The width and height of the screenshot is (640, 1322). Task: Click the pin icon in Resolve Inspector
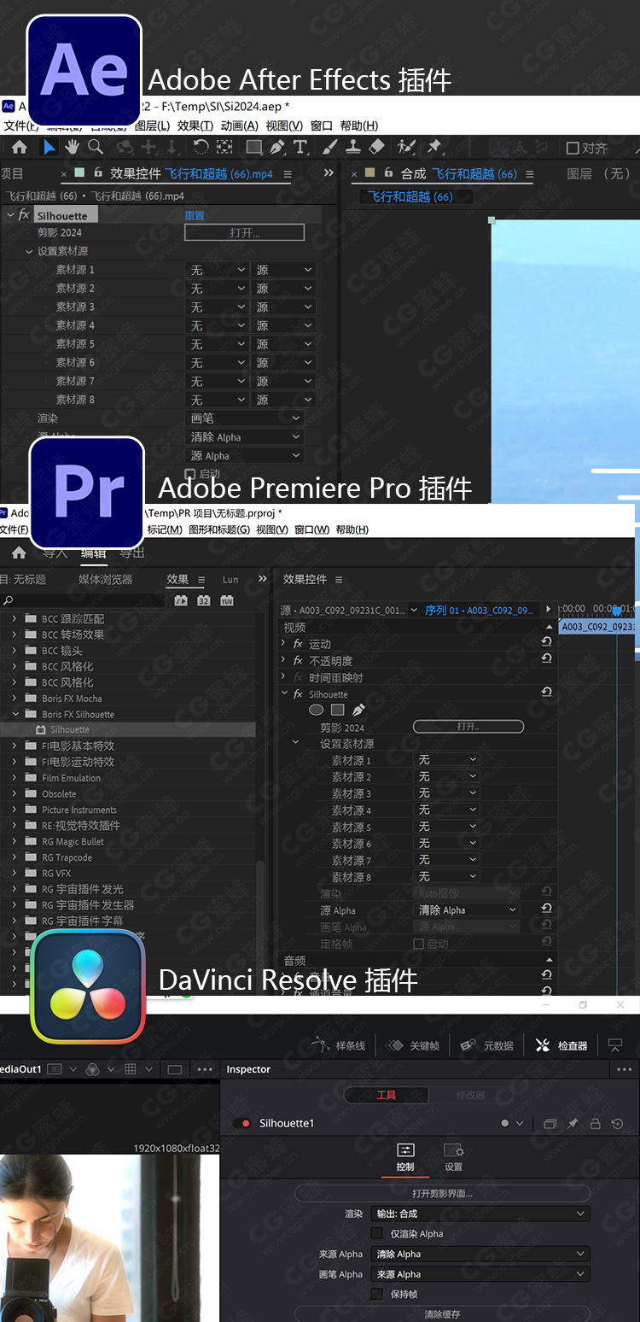(573, 1124)
